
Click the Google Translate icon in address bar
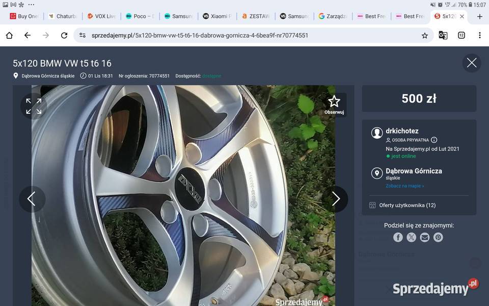(x=443, y=35)
